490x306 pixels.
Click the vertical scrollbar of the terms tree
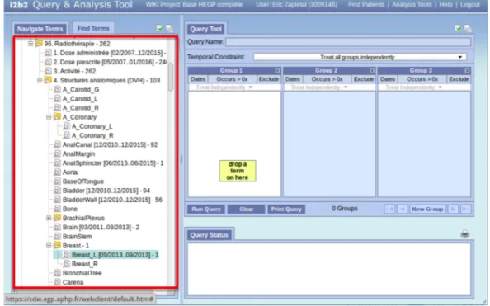[171, 77]
